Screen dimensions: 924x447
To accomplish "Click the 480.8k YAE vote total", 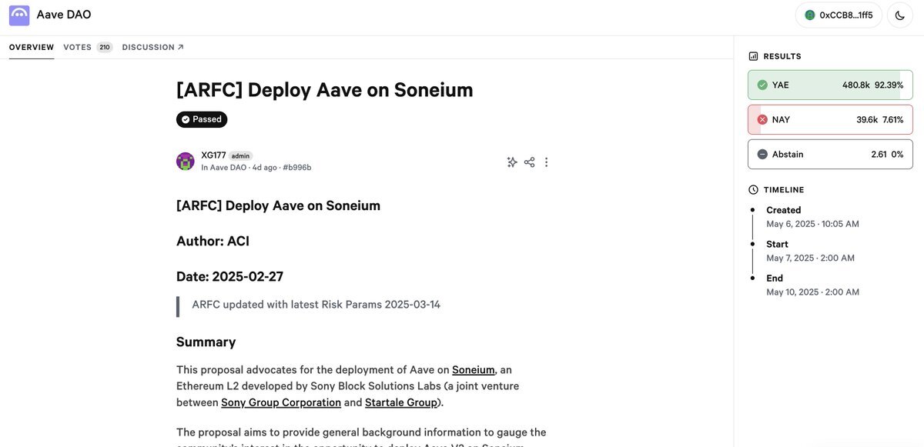I will click(x=856, y=85).
